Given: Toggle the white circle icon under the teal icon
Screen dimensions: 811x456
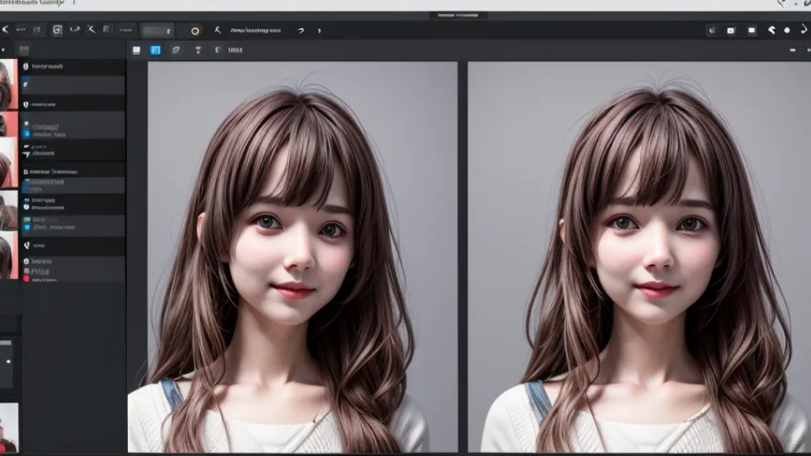Looking at the screenshot, I should [x=27, y=207].
